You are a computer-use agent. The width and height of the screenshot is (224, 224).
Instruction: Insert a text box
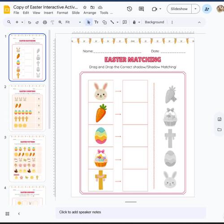pyautogui.click(x=96, y=22)
